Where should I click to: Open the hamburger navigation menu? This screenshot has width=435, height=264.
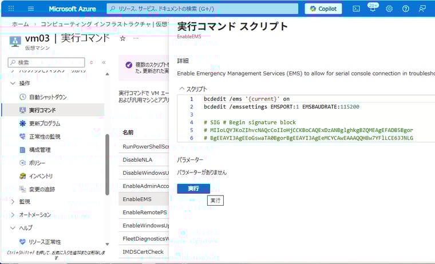31,9
